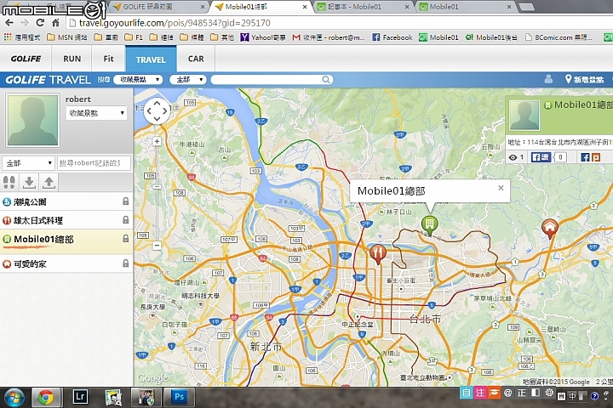
Task: Click the map zoom slider track
Action: (x=157, y=193)
